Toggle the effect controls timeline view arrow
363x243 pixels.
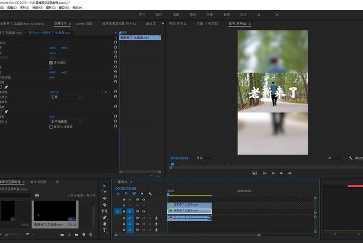116,33
